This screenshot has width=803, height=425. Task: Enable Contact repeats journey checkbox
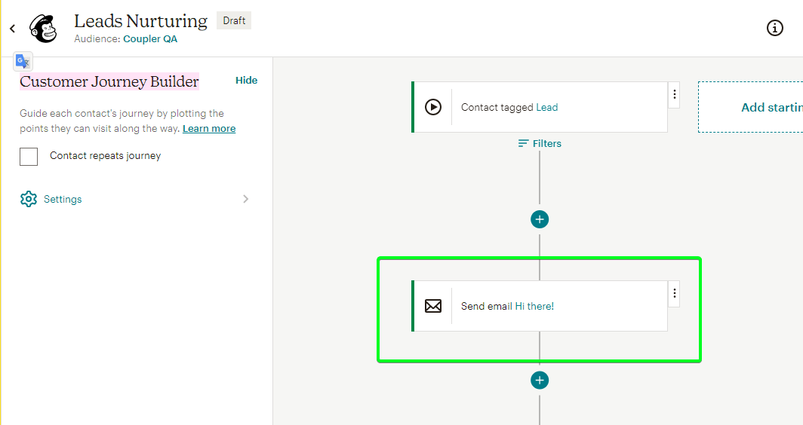(x=29, y=157)
